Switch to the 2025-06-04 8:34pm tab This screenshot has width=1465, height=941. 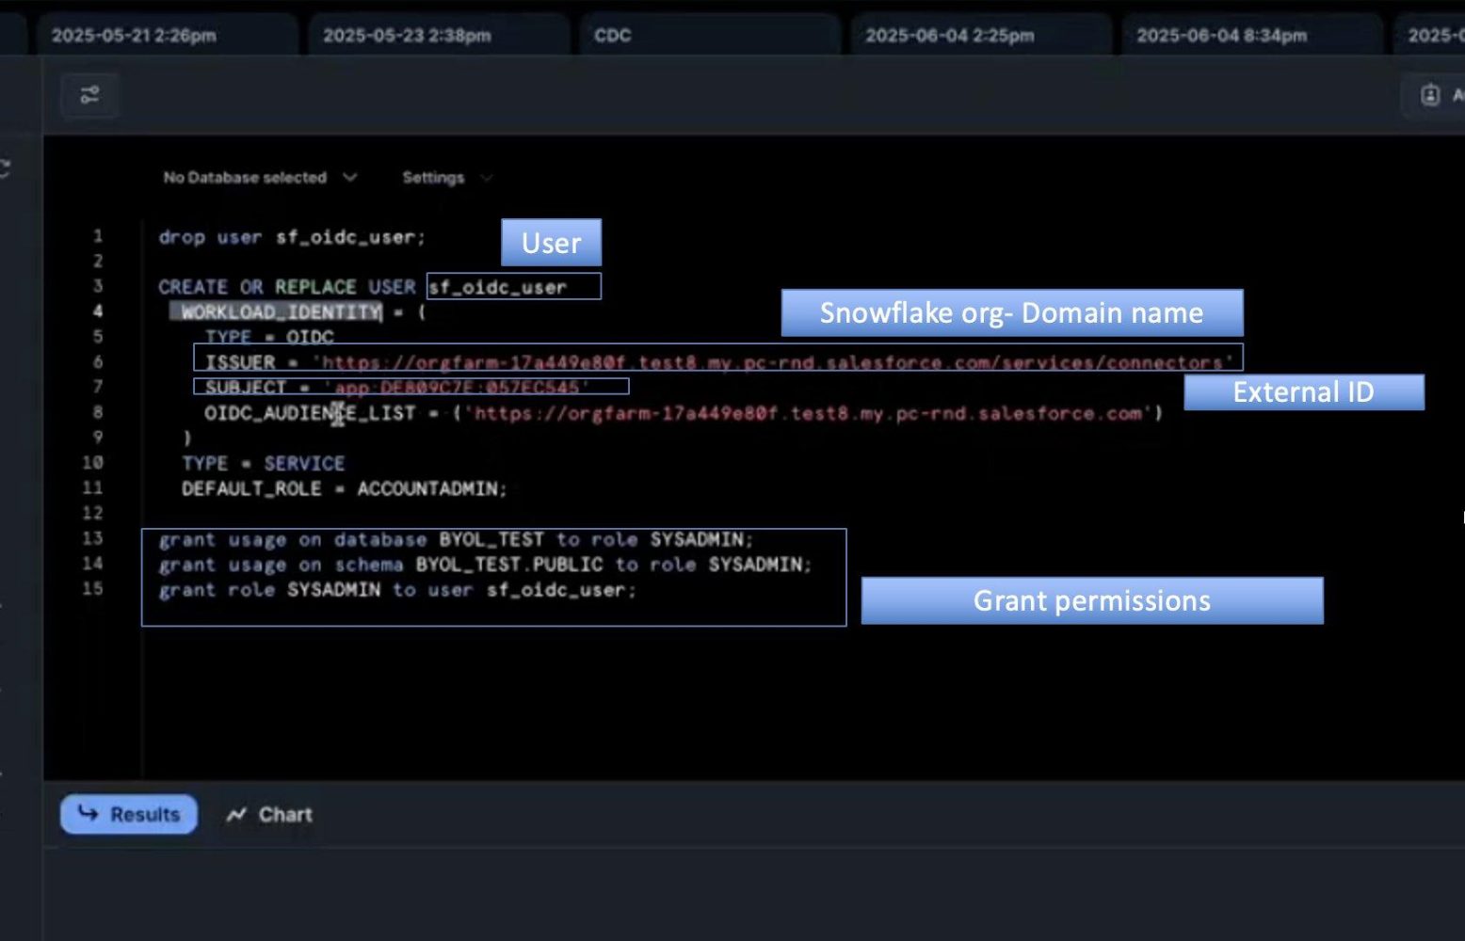pyautogui.click(x=1251, y=36)
